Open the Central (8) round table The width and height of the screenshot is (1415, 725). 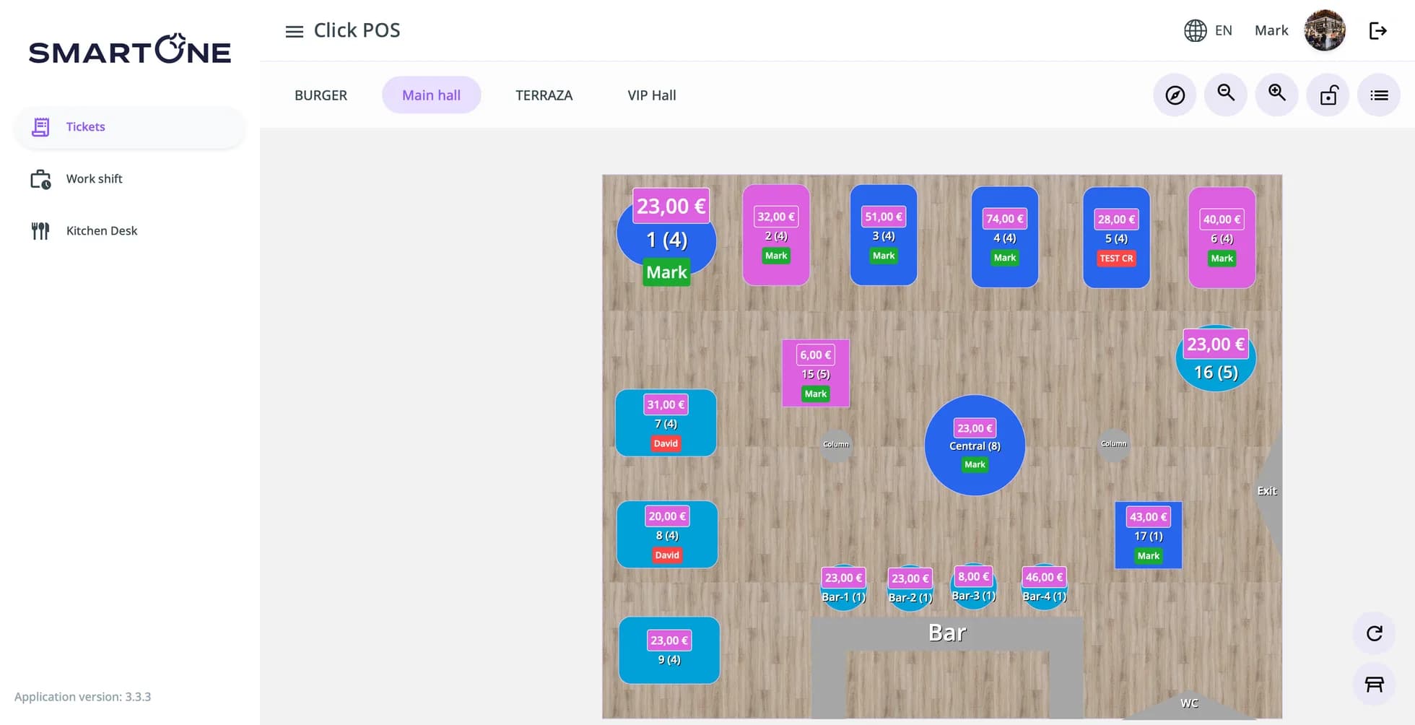(x=975, y=445)
